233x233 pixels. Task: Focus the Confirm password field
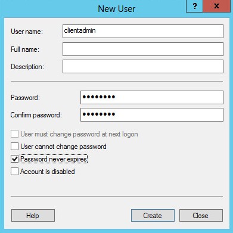coord(152,114)
